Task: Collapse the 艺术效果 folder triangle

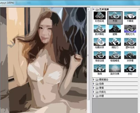Action: [x=93, y=9]
